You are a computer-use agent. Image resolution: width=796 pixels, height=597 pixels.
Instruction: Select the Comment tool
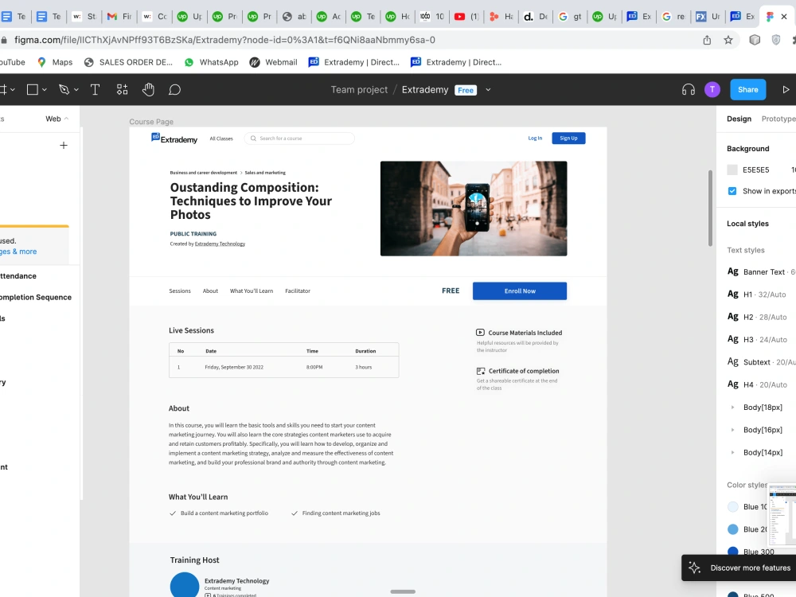pos(174,90)
